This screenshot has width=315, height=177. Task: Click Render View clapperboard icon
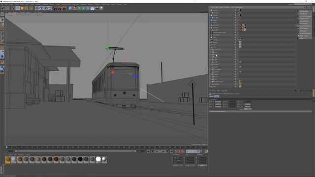[56, 8]
